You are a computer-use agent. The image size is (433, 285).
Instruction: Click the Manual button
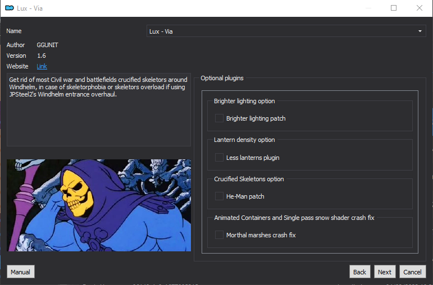tap(20, 272)
